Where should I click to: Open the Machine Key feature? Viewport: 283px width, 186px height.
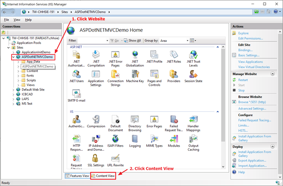(135, 76)
